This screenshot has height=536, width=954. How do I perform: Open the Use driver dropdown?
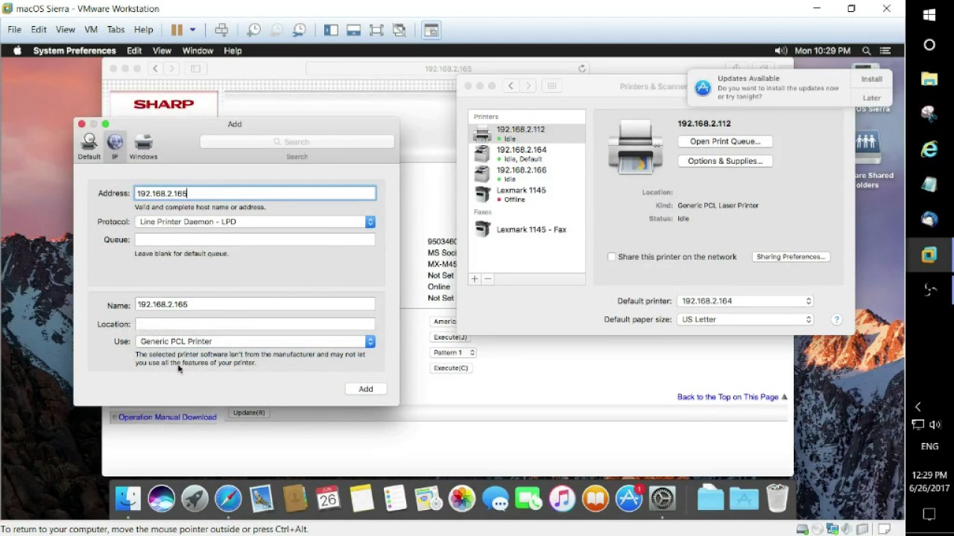[255, 341]
